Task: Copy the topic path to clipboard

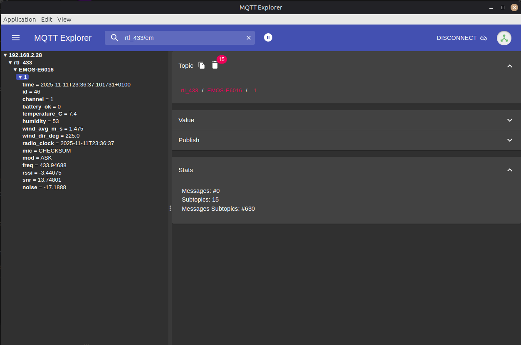Action: coord(202,65)
